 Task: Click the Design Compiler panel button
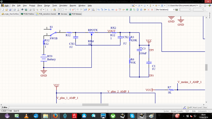click(x=177, y=111)
